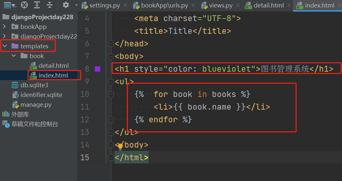Select the 外部库 external libraries node
The width and height of the screenshot is (342, 181).
pyautogui.click(x=20, y=114)
